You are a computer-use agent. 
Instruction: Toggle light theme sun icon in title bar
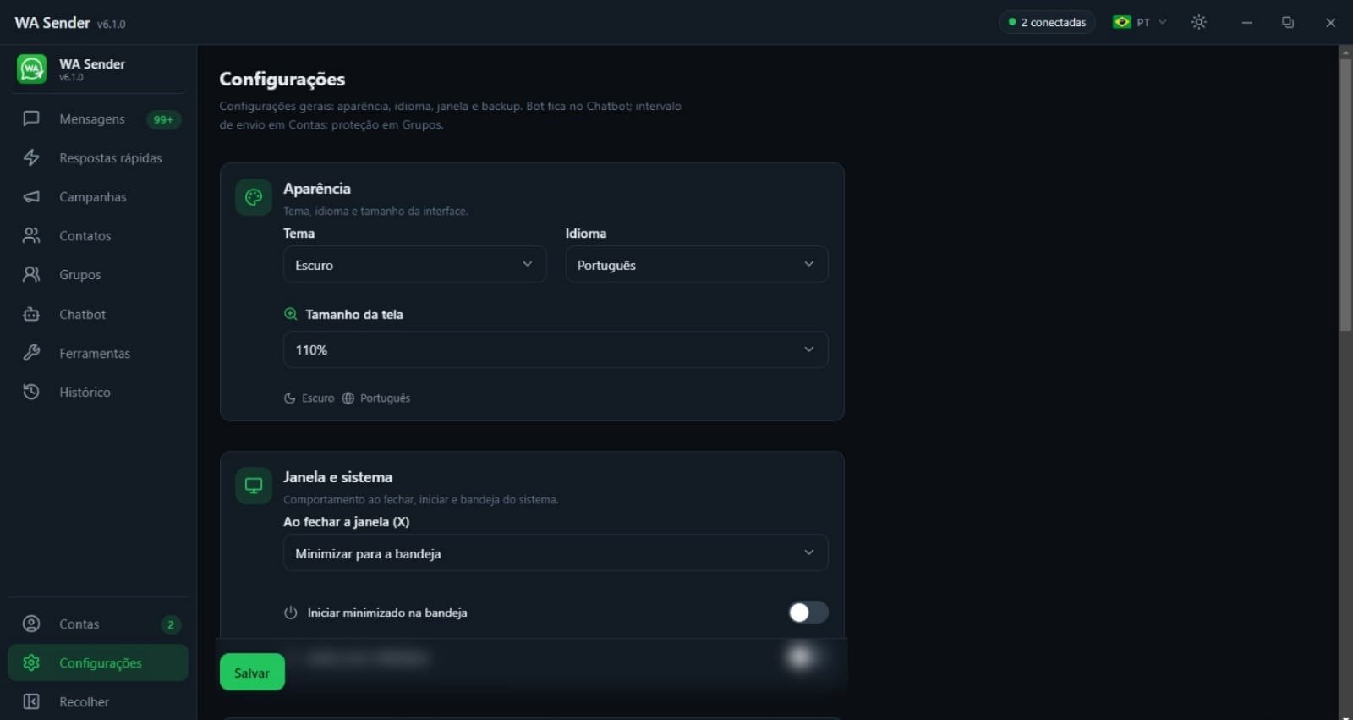[1199, 22]
